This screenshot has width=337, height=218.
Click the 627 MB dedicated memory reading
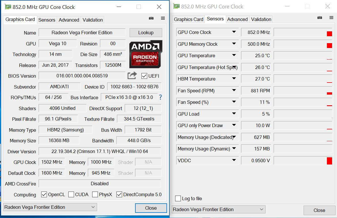[256, 137]
